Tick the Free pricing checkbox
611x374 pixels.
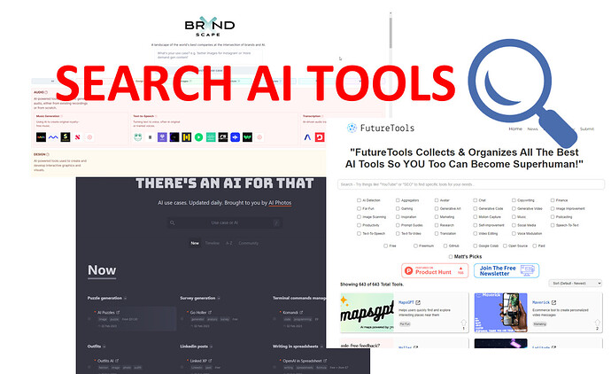(x=385, y=246)
